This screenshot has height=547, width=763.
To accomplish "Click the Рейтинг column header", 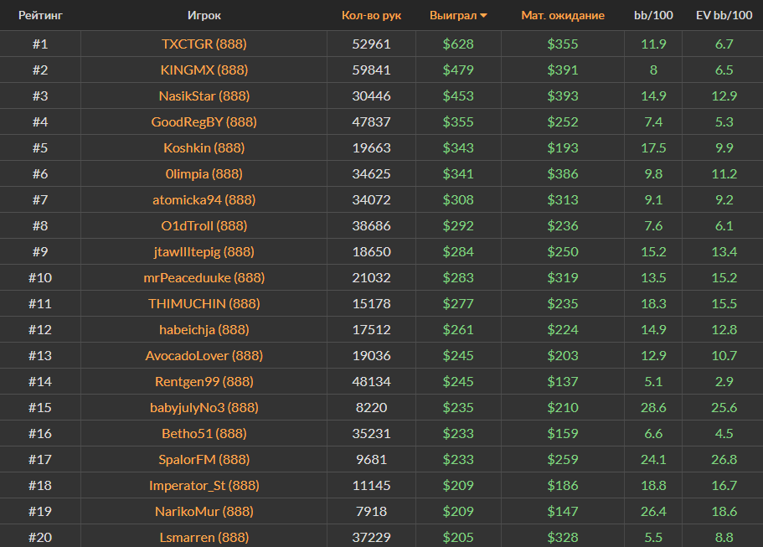I will point(40,15).
